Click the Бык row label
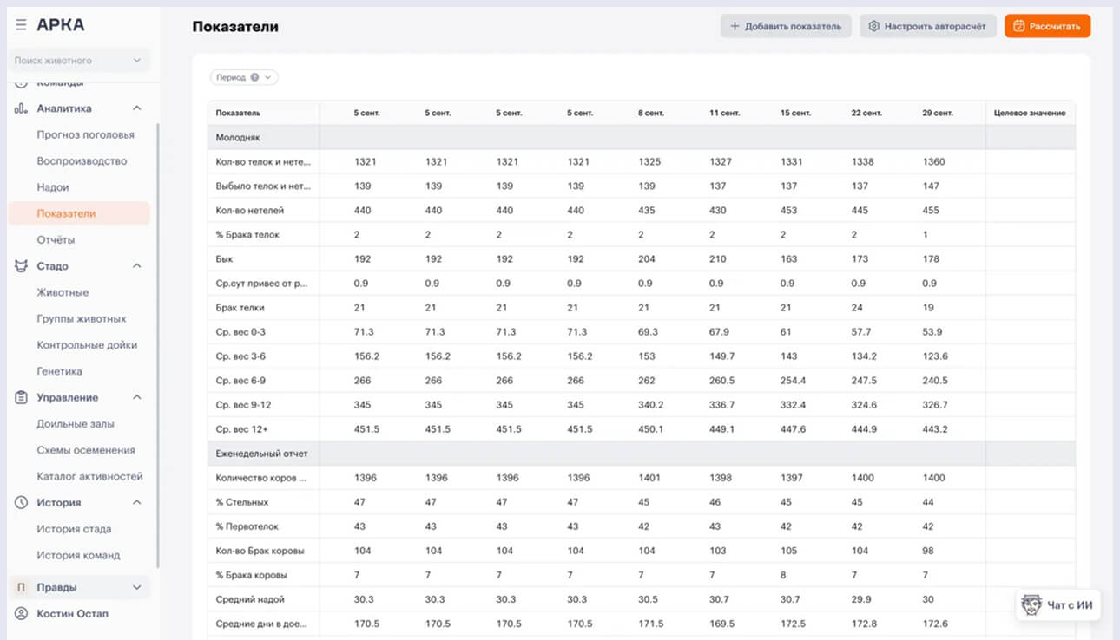 pyautogui.click(x=224, y=259)
